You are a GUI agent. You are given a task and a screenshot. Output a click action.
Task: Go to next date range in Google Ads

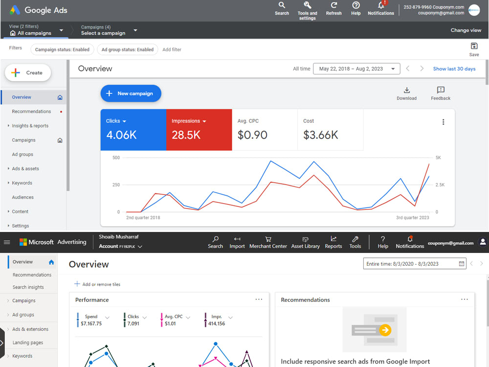click(x=422, y=69)
